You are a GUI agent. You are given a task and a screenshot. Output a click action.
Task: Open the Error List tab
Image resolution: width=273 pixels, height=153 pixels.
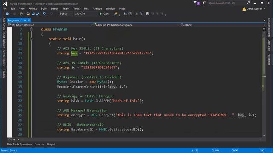click(40, 144)
